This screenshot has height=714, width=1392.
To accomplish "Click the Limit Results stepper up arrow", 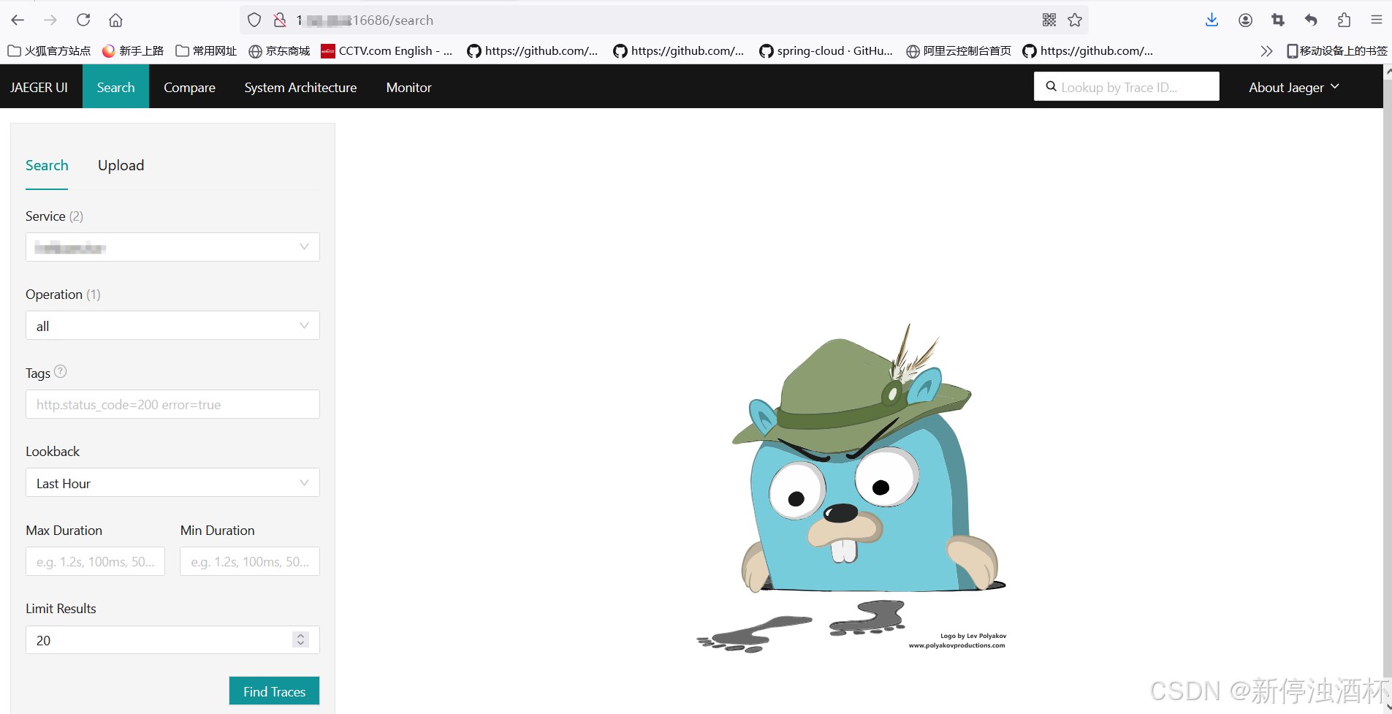I will point(300,635).
